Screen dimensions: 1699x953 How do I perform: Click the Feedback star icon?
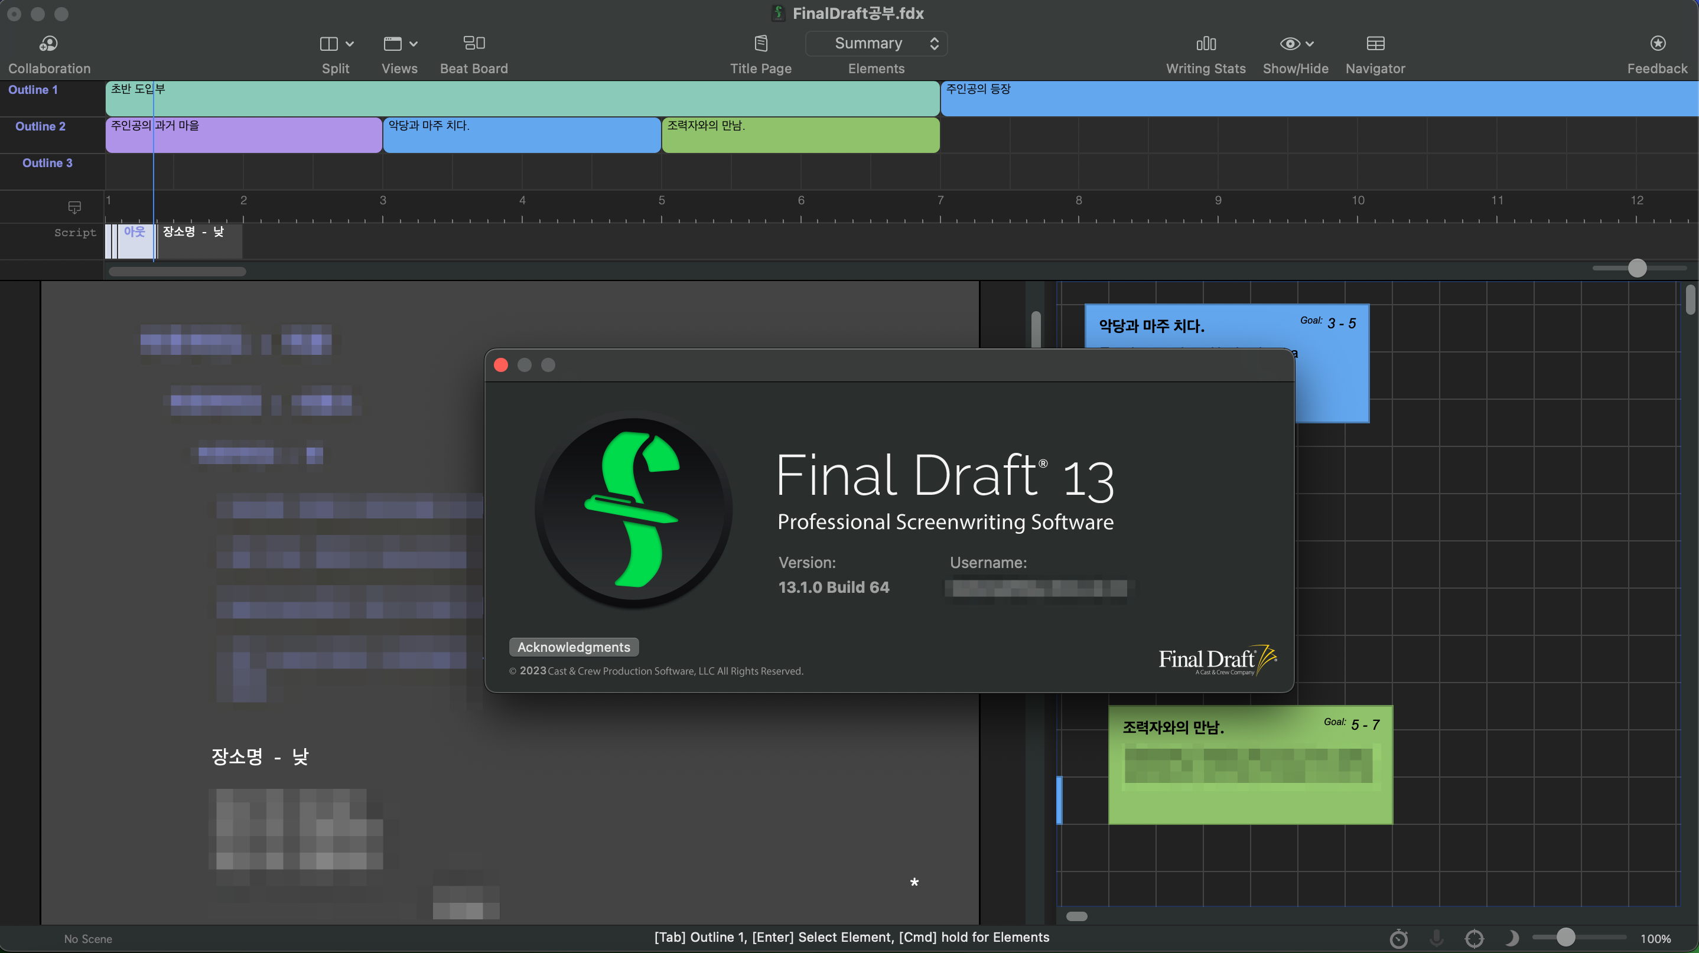click(x=1657, y=44)
